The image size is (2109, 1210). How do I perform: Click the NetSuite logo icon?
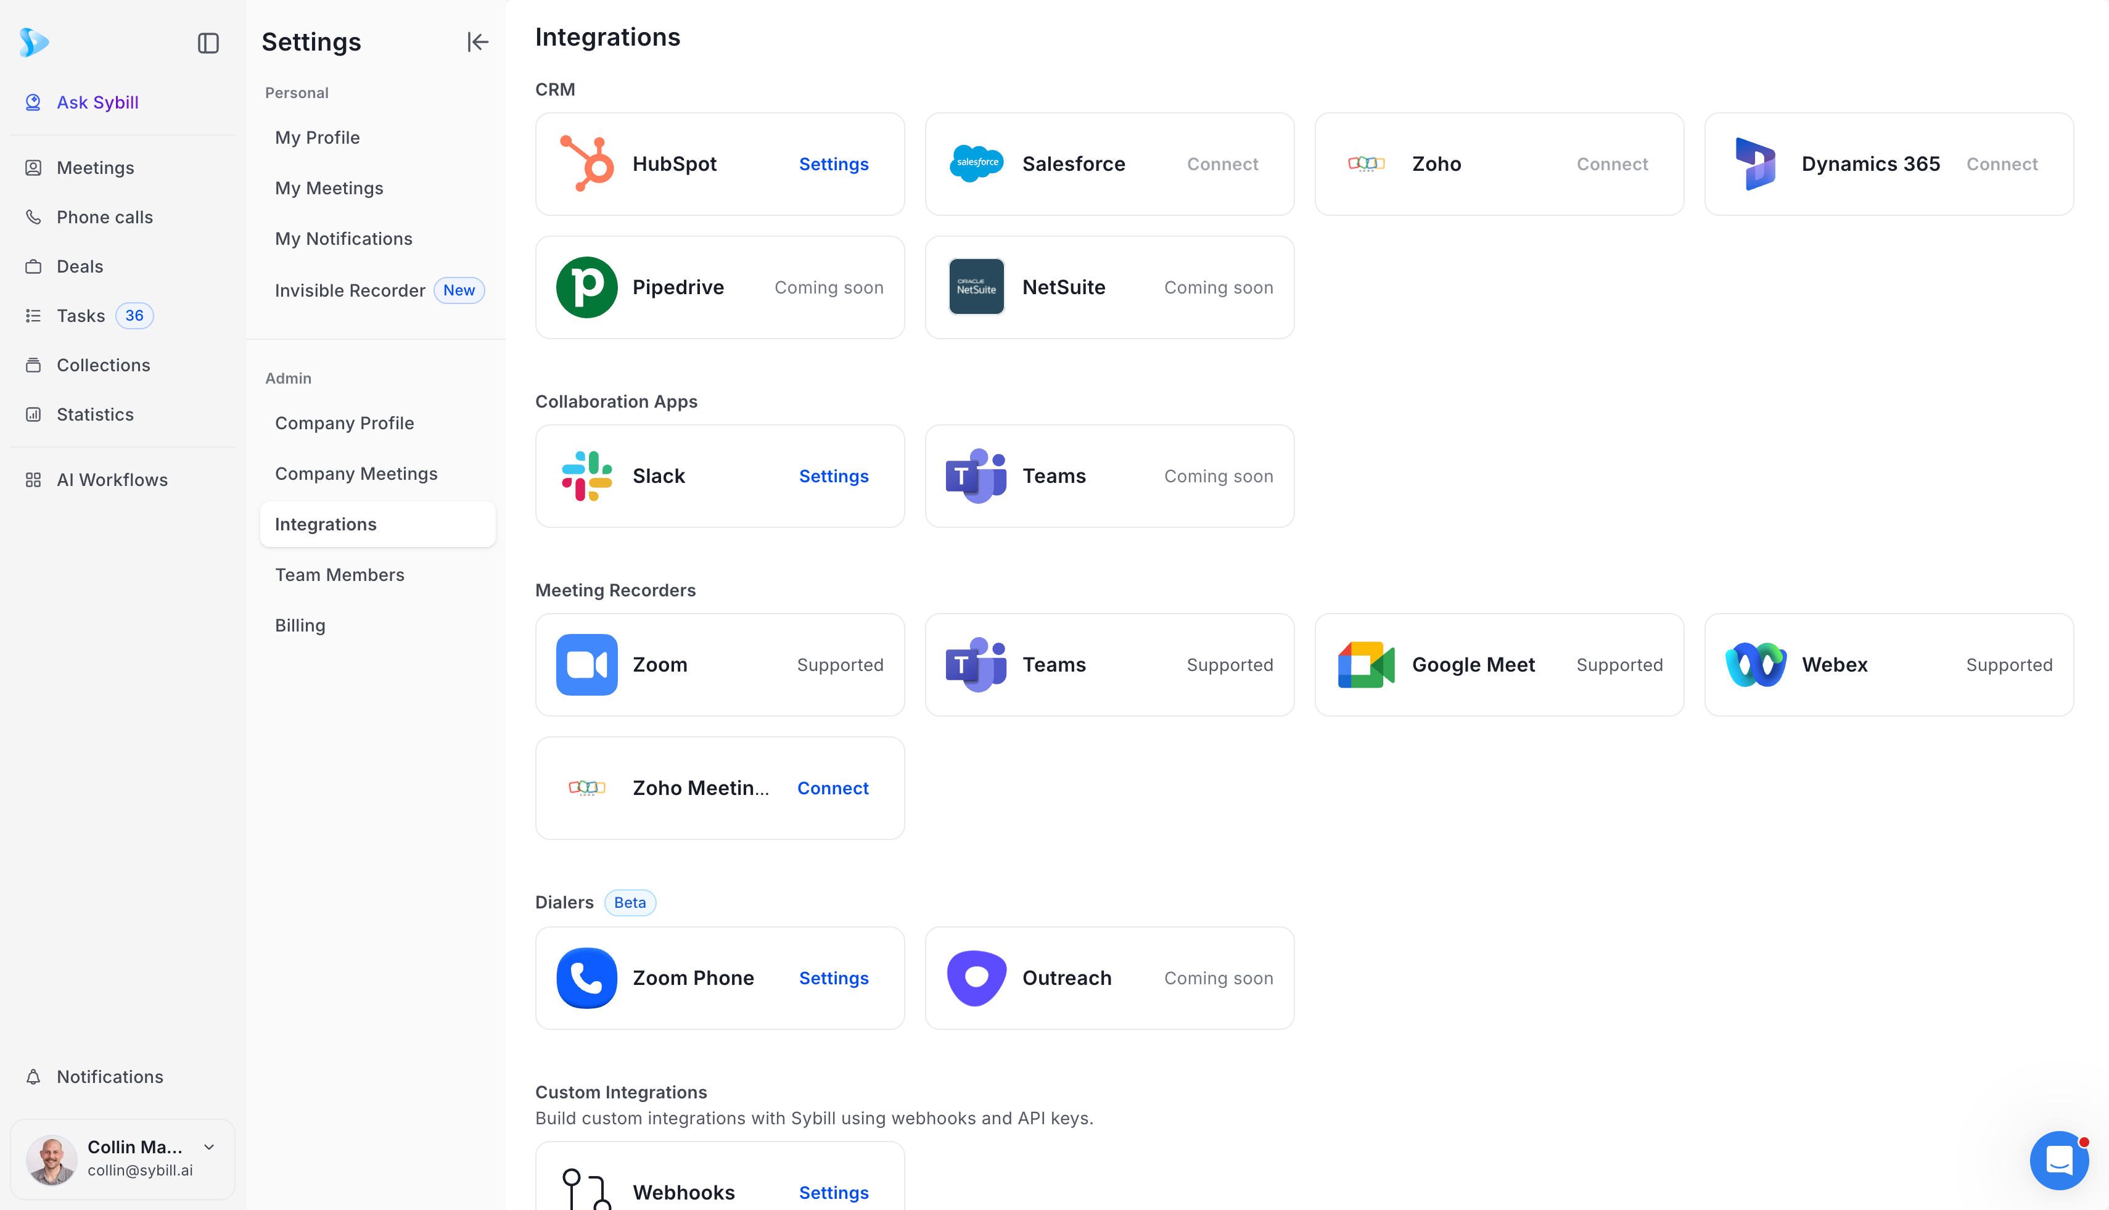pos(976,287)
